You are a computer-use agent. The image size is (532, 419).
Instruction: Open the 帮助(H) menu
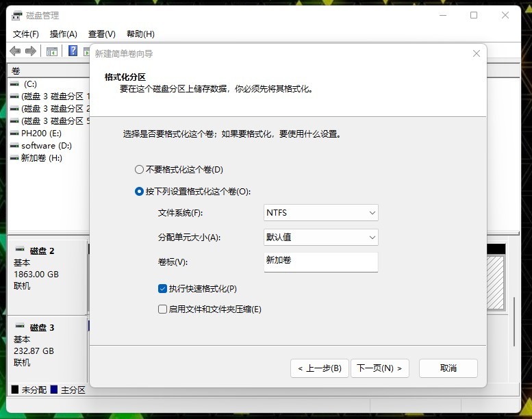pos(140,34)
